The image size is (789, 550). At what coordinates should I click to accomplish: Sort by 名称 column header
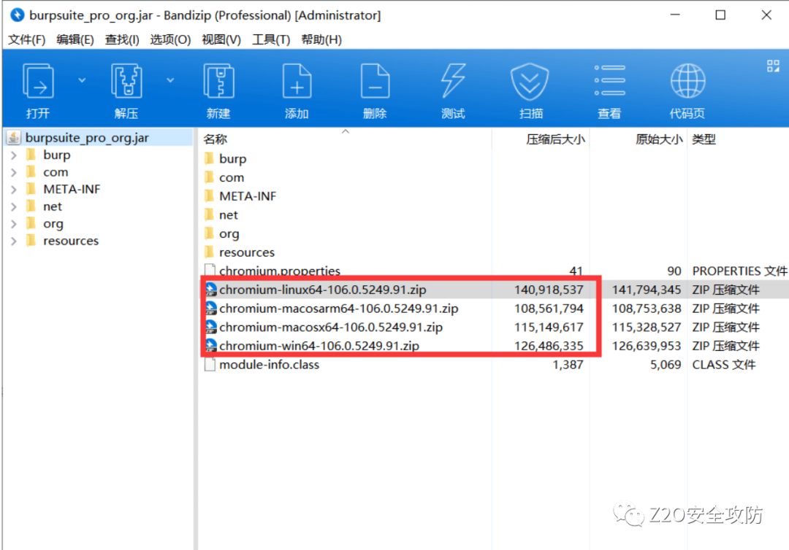(216, 139)
